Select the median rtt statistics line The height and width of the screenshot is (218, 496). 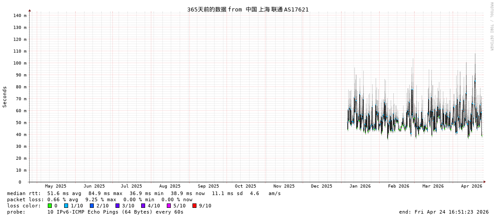pos(144,193)
